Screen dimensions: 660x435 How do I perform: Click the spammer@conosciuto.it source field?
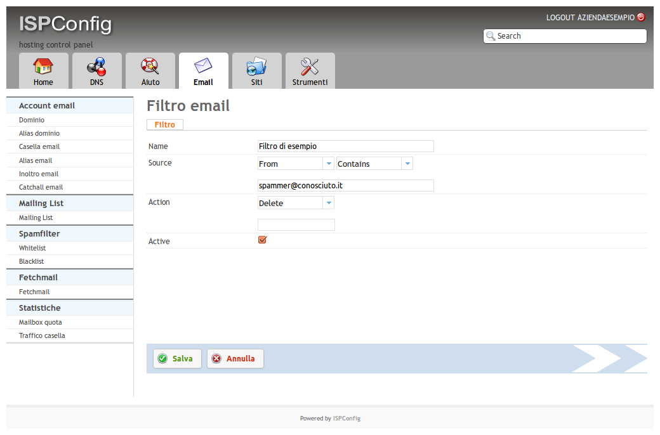[346, 186]
